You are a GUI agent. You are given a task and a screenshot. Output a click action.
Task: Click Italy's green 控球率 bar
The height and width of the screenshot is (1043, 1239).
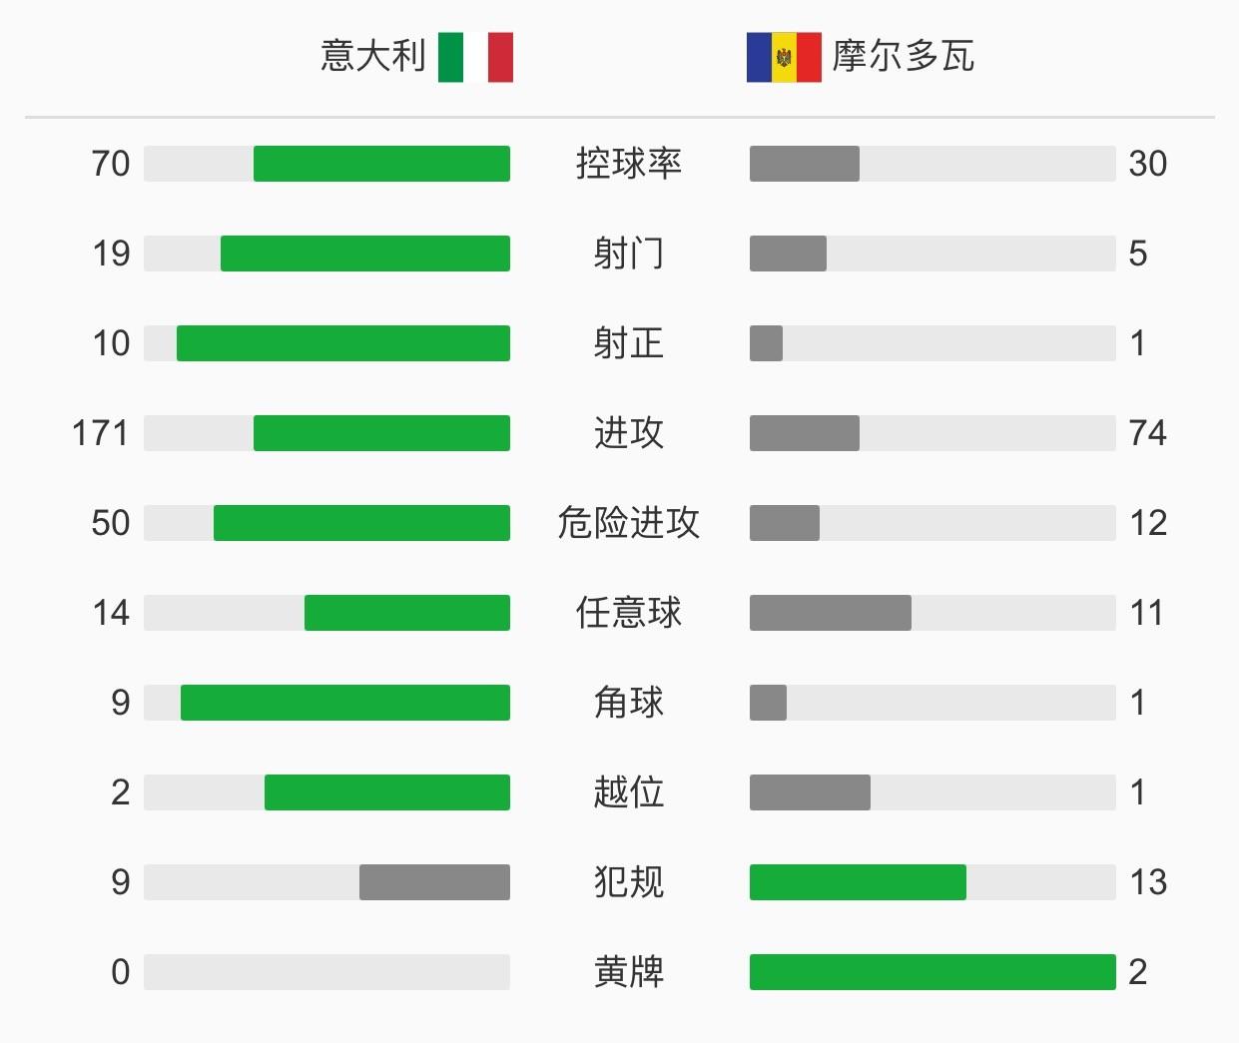point(381,164)
